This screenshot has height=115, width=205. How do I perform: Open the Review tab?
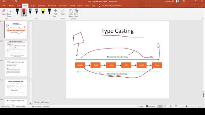[x=80, y=6]
